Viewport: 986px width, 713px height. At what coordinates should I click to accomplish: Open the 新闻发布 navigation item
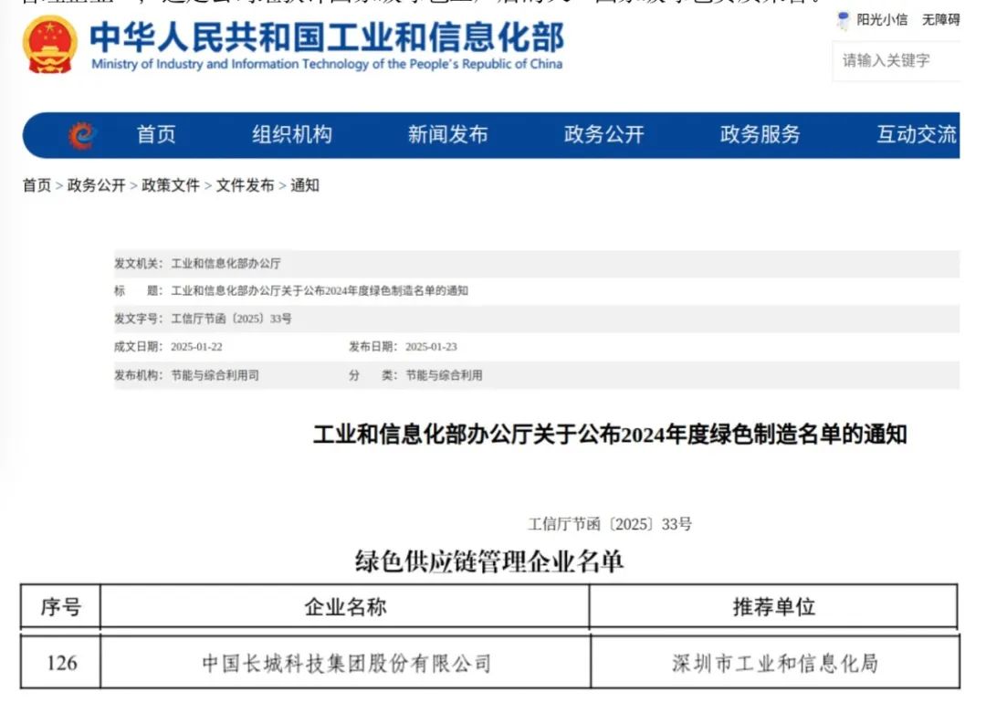click(x=447, y=134)
